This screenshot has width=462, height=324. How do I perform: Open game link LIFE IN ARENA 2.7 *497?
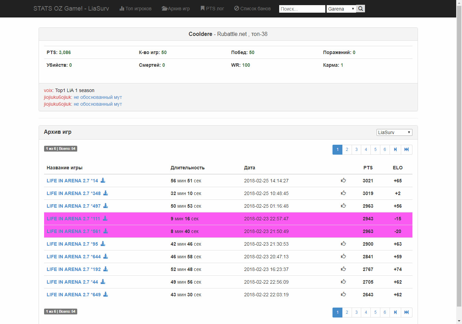coord(73,206)
